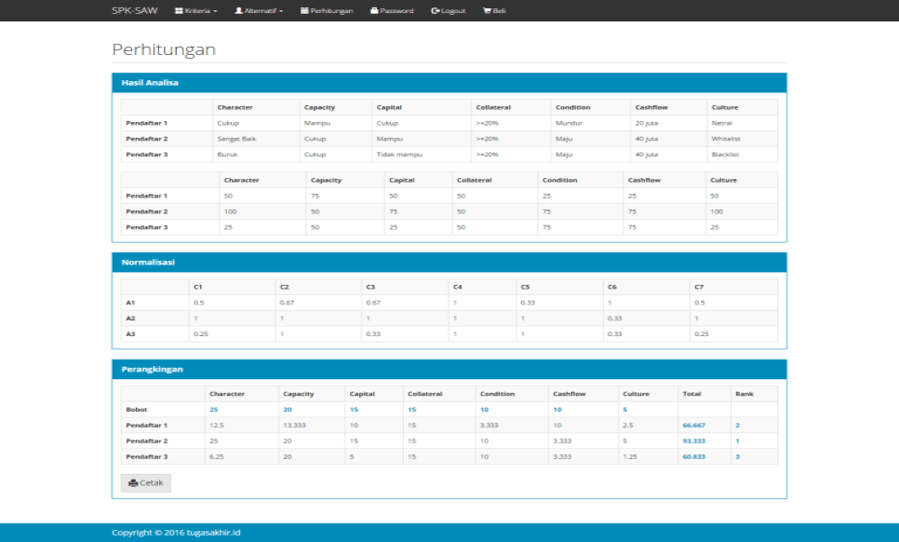This screenshot has height=542, width=899.
Task: Click the grid icon beside Kriteria
Action: tap(177, 10)
